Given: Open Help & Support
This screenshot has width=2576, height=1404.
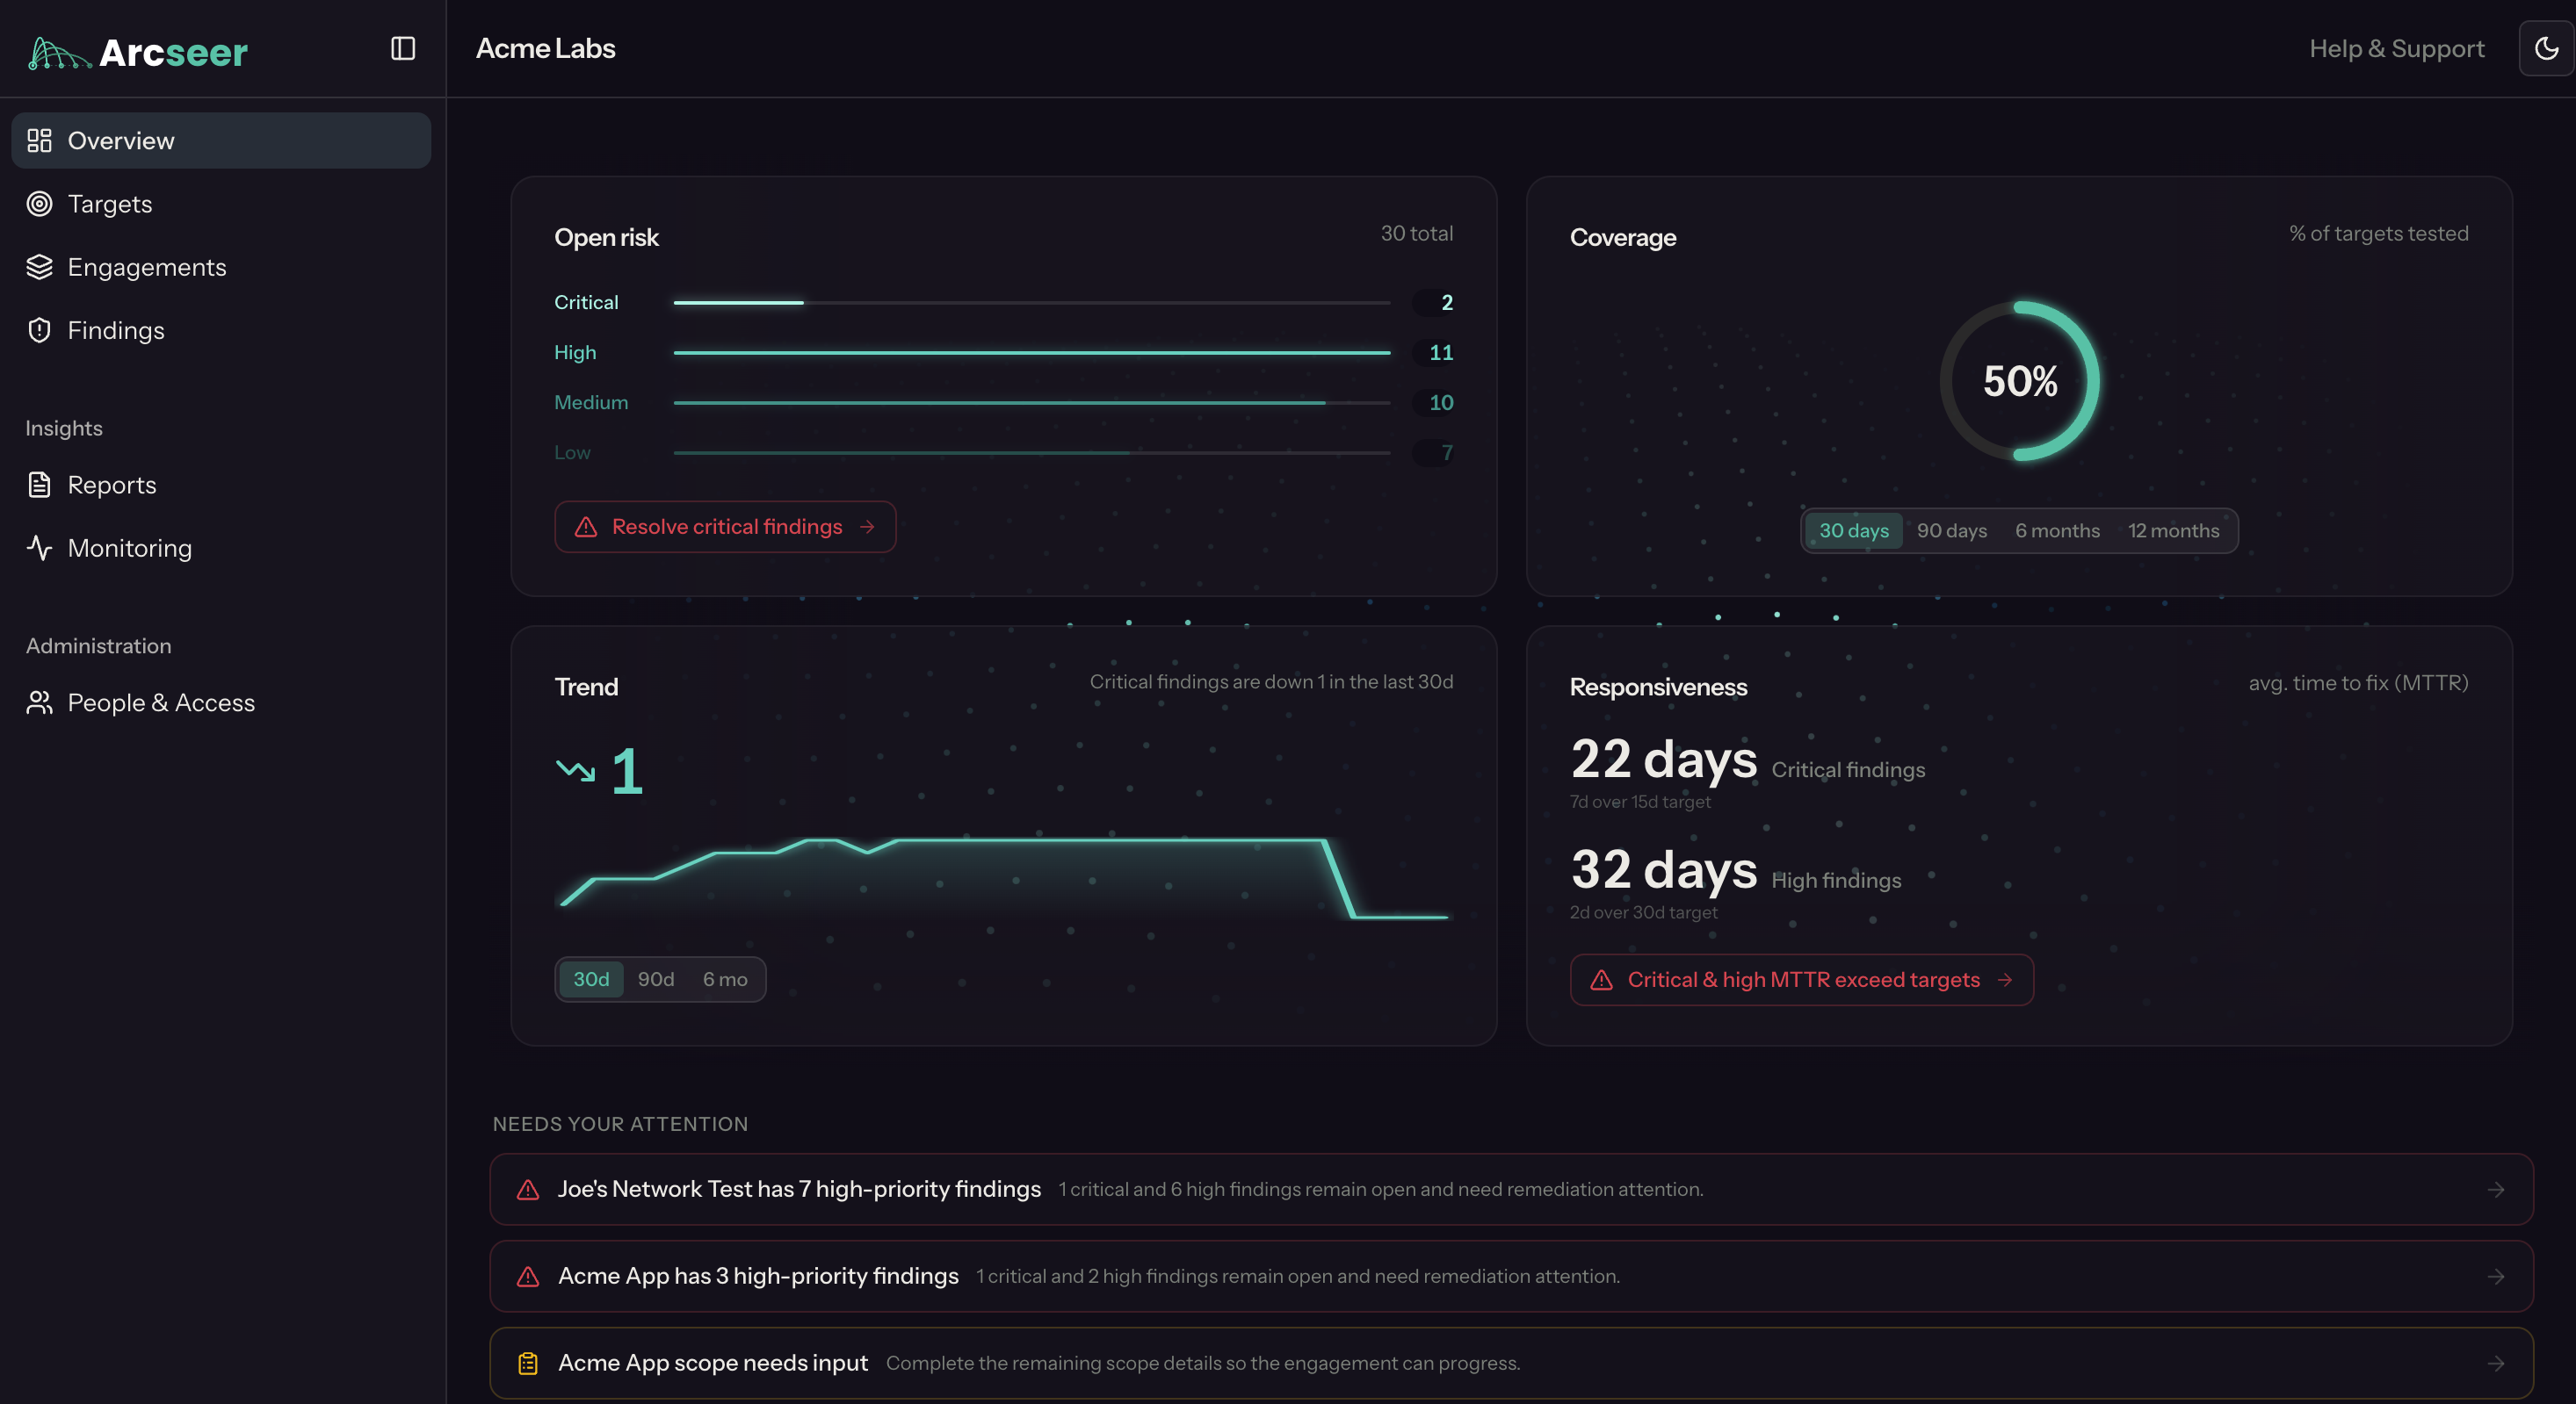Looking at the screenshot, I should (2396, 48).
